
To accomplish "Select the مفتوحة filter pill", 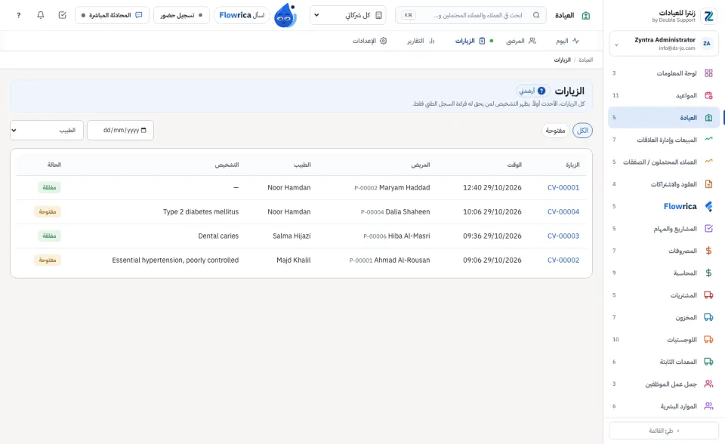I will pyautogui.click(x=555, y=131).
